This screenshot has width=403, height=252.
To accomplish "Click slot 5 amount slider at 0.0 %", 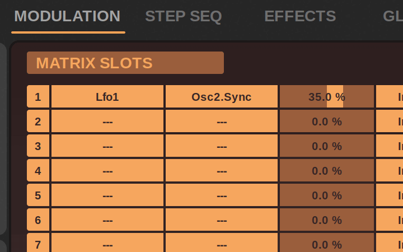I will [x=326, y=195].
